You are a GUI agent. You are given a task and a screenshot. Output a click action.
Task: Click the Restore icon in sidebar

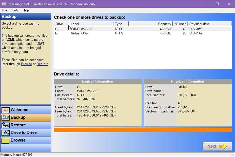click(x=6, y=125)
